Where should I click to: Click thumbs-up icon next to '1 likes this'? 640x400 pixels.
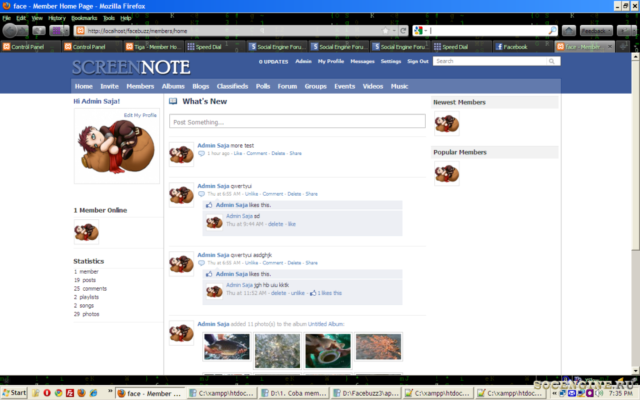pyautogui.click(x=313, y=293)
